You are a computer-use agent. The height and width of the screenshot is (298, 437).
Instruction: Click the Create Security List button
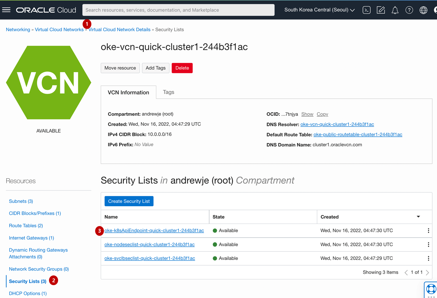click(x=129, y=201)
